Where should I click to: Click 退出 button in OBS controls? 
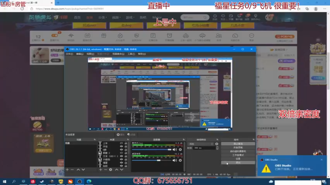238,163
